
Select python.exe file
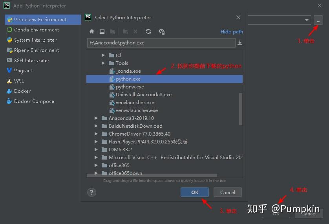click(164, 79)
